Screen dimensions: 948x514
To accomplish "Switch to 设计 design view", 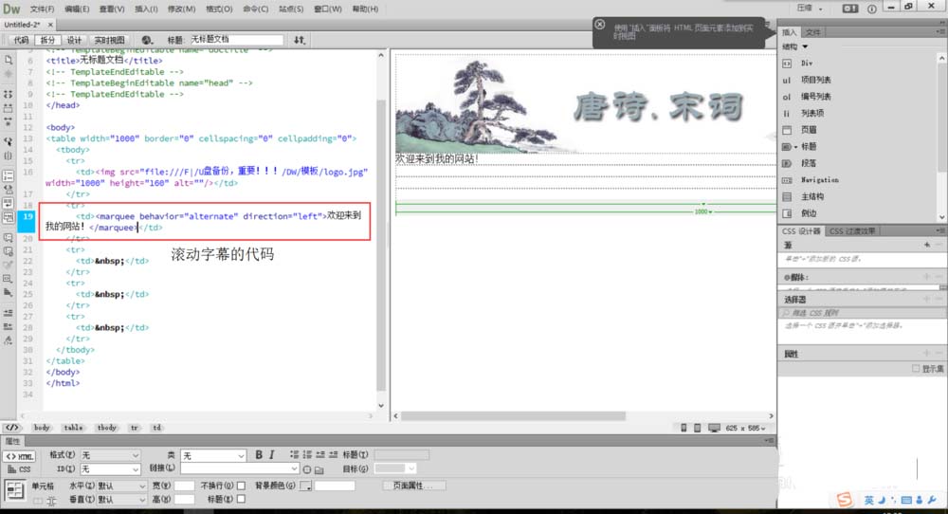I will point(74,41).
